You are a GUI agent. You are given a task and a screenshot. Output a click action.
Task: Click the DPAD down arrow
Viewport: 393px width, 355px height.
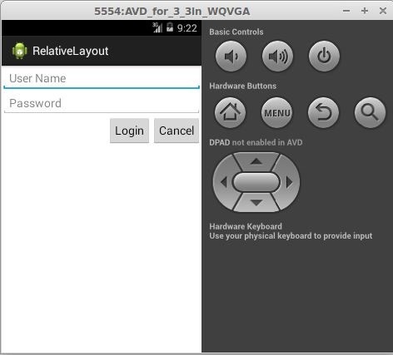pyautogui.click(x=256, y=203)
